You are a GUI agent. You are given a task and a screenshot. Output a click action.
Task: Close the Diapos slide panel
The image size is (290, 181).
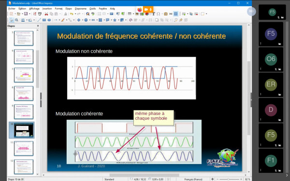tap(38, 26)
